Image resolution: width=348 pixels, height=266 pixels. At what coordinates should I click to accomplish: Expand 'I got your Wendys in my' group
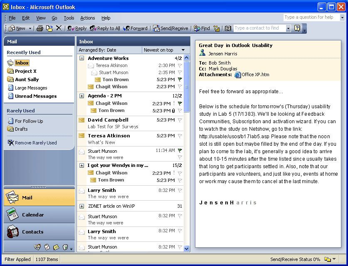point(81,165)
